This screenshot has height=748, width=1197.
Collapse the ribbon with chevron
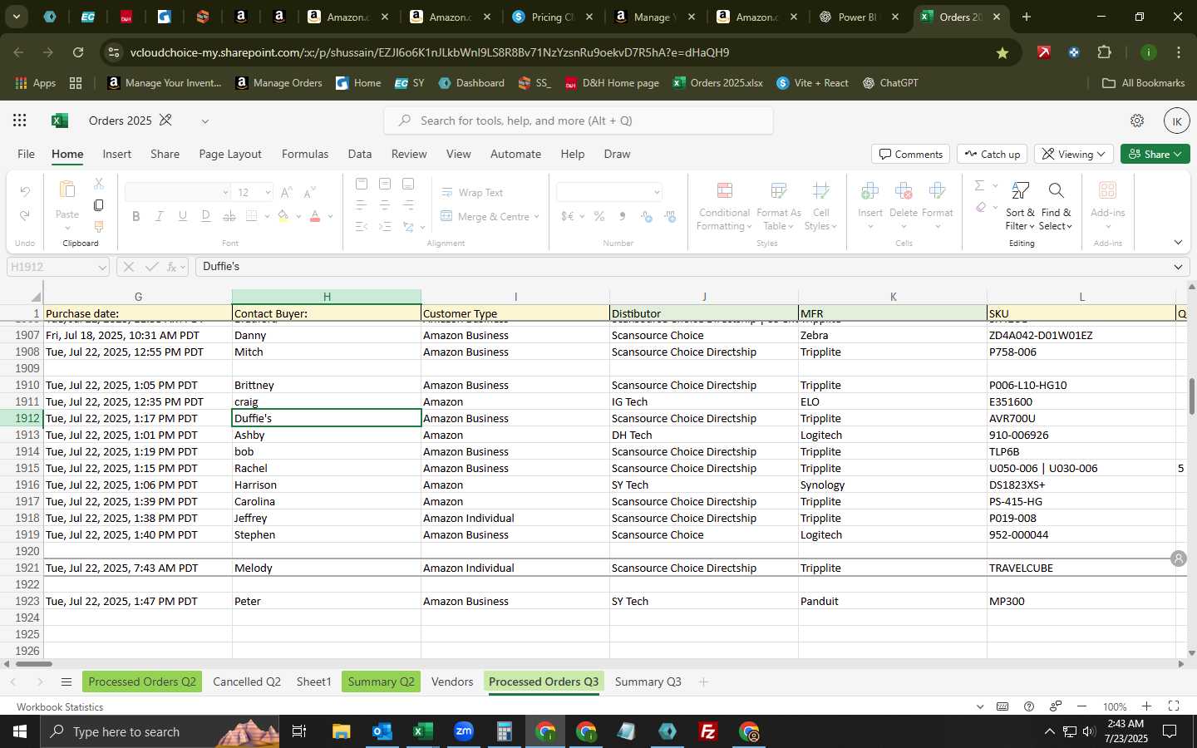click(x=1178, y=243)
